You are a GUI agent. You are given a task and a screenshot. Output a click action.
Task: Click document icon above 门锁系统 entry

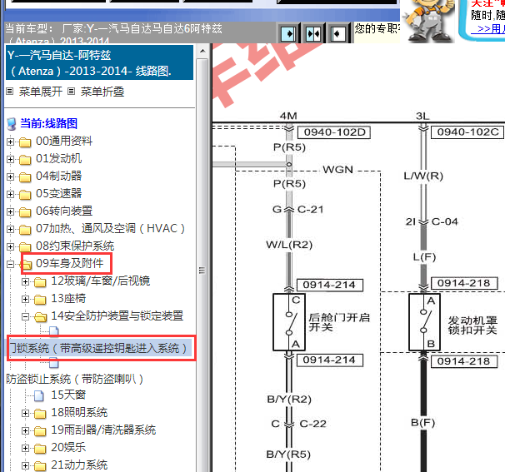pos(54,330)
